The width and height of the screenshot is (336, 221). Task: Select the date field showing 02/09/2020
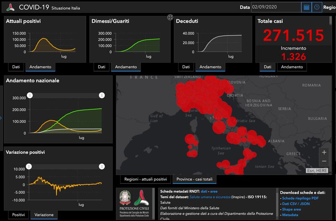click(x=276, y=7)
